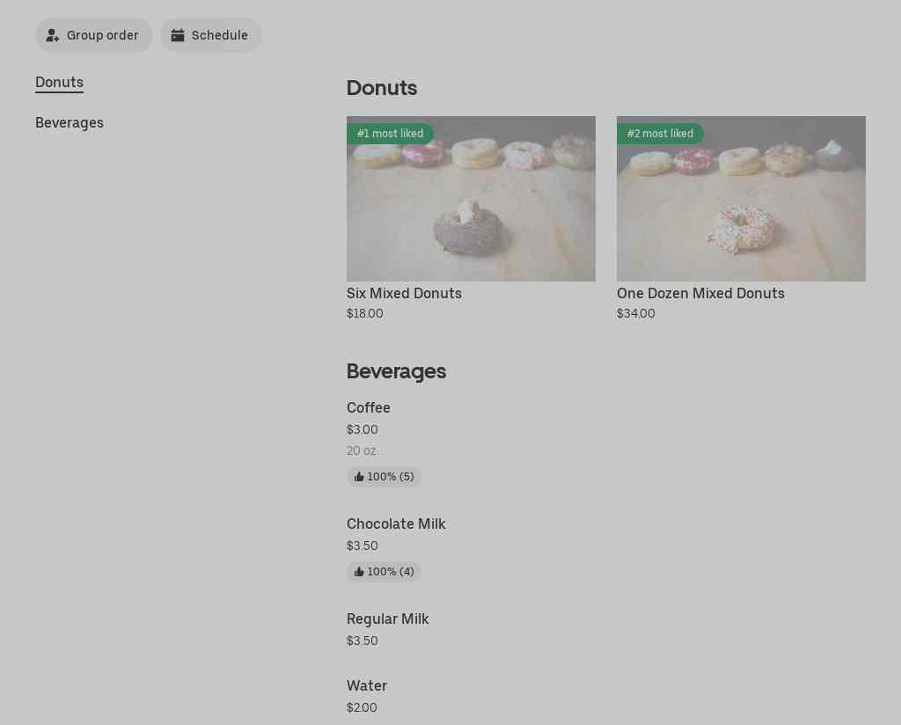
Task: Click the Six Mixed Donuts title
Action: click(404, 294)
